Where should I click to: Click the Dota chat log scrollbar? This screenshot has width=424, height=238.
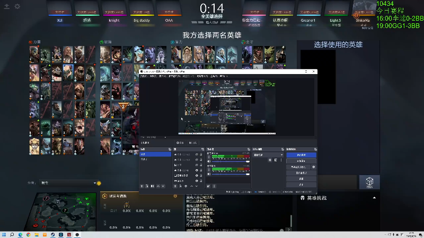pyautogui.click(x=291, y=221)
